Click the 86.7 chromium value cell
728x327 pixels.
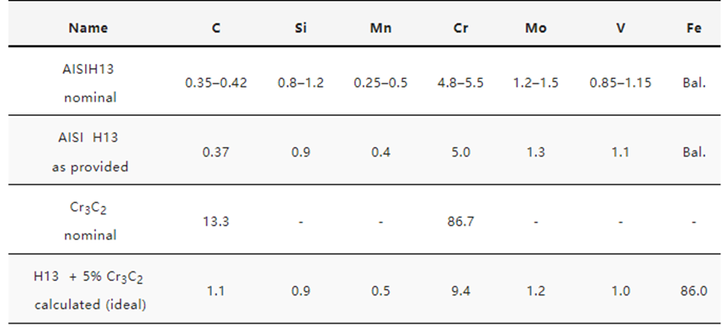tap(460, 221)
